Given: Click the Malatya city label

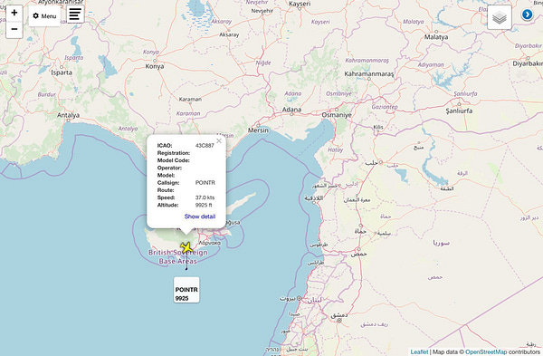Looking at the screenshot, I should (x=436, y=37).
